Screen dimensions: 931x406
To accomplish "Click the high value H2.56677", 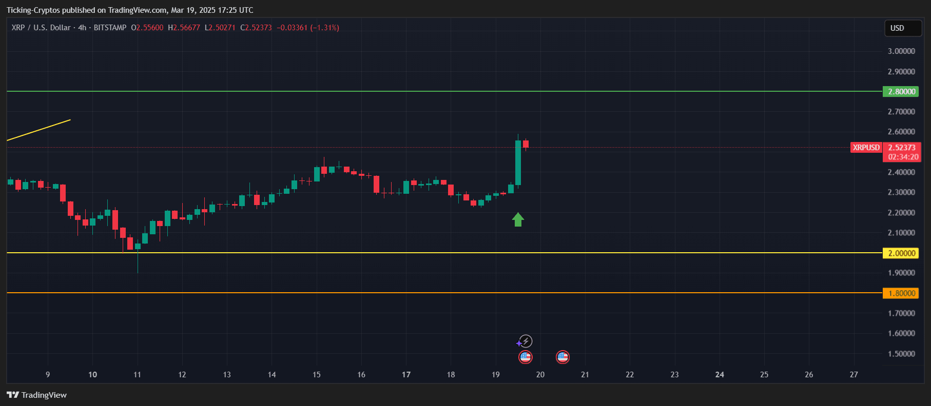I will (x=184, y=28).
